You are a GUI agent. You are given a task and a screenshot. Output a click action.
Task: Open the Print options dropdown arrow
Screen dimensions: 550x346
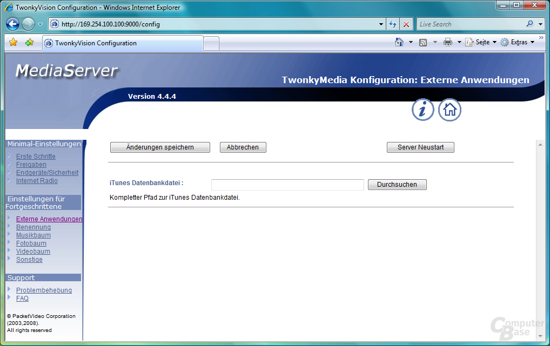(x=459, y=42)
